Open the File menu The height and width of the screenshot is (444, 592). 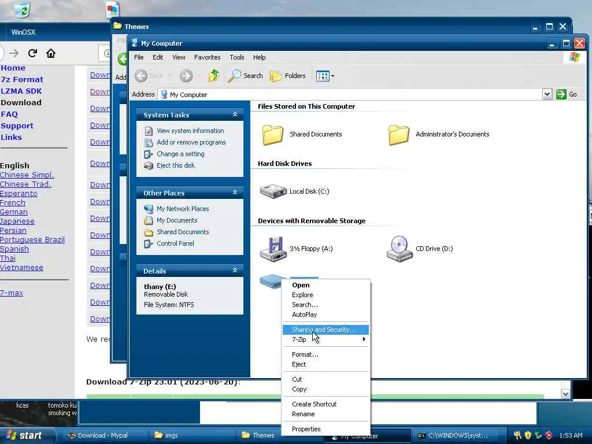pyautogui.click(x=139, y=57)
